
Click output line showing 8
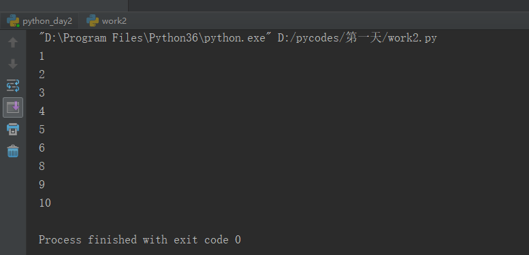42,166
